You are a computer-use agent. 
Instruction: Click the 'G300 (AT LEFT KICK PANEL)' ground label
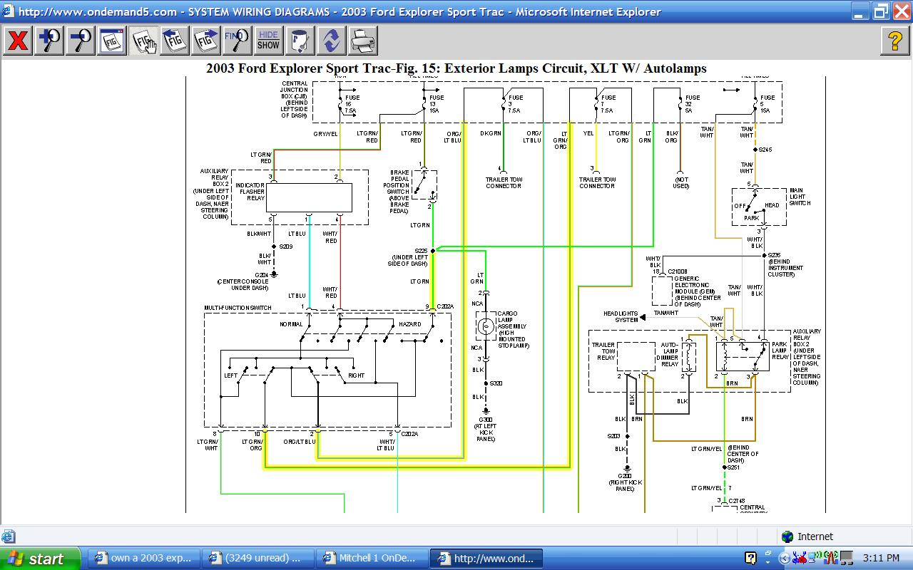485,429
